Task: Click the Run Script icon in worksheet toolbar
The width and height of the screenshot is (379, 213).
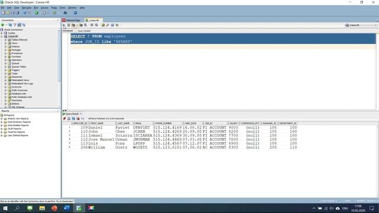Action: [69, 25]
